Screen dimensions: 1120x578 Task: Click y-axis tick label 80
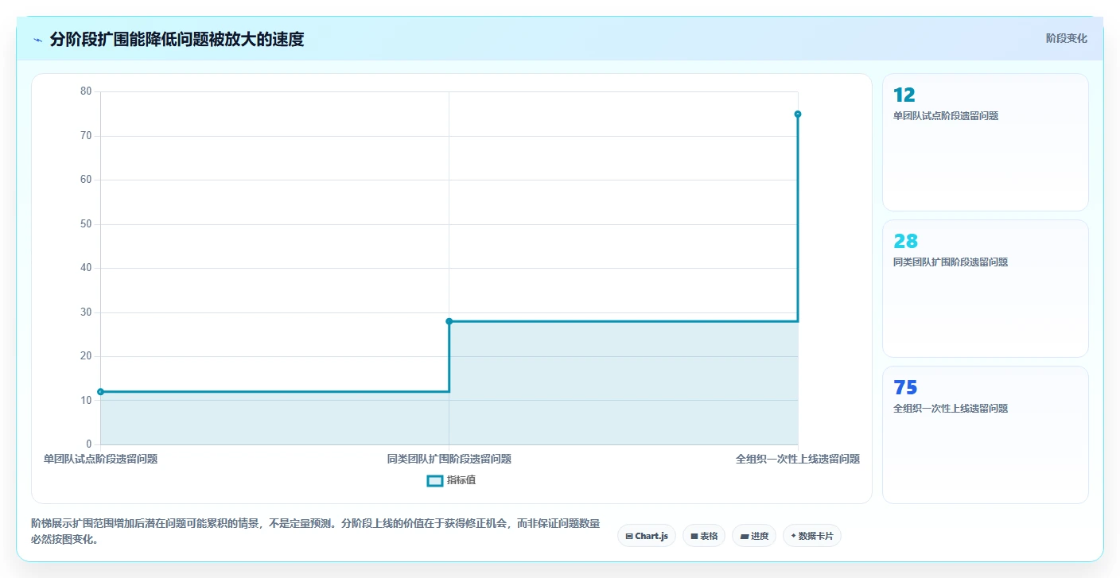(x=86, y=91)
